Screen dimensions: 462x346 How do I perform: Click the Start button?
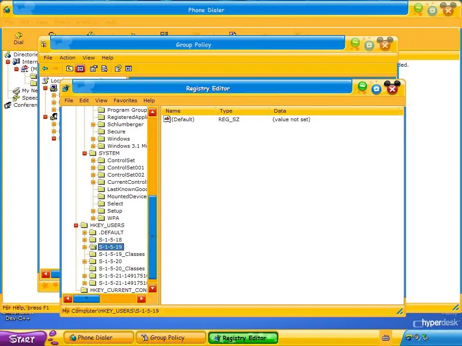click(23, 339)
